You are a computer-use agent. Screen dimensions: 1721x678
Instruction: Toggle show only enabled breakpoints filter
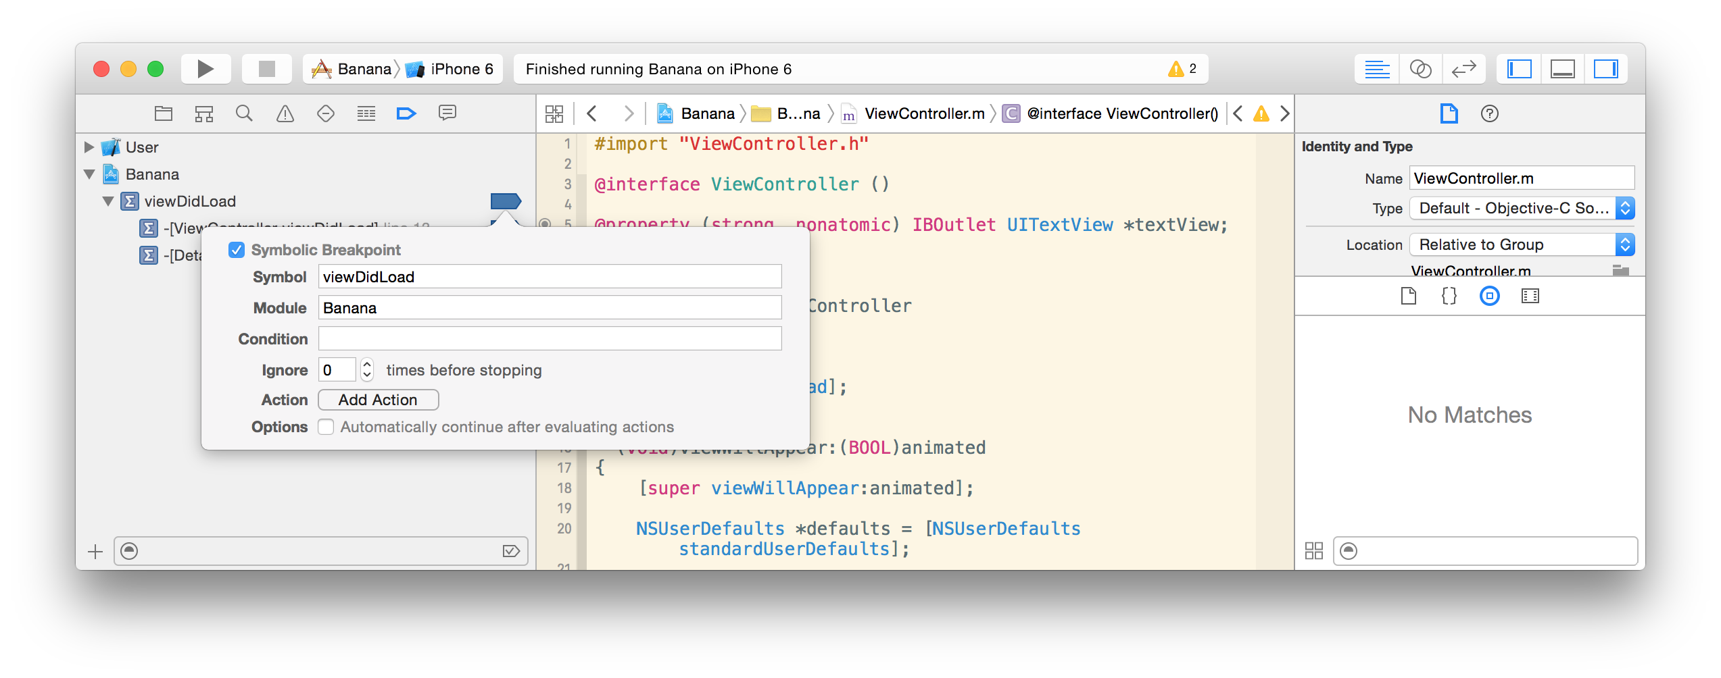(511, 552)
